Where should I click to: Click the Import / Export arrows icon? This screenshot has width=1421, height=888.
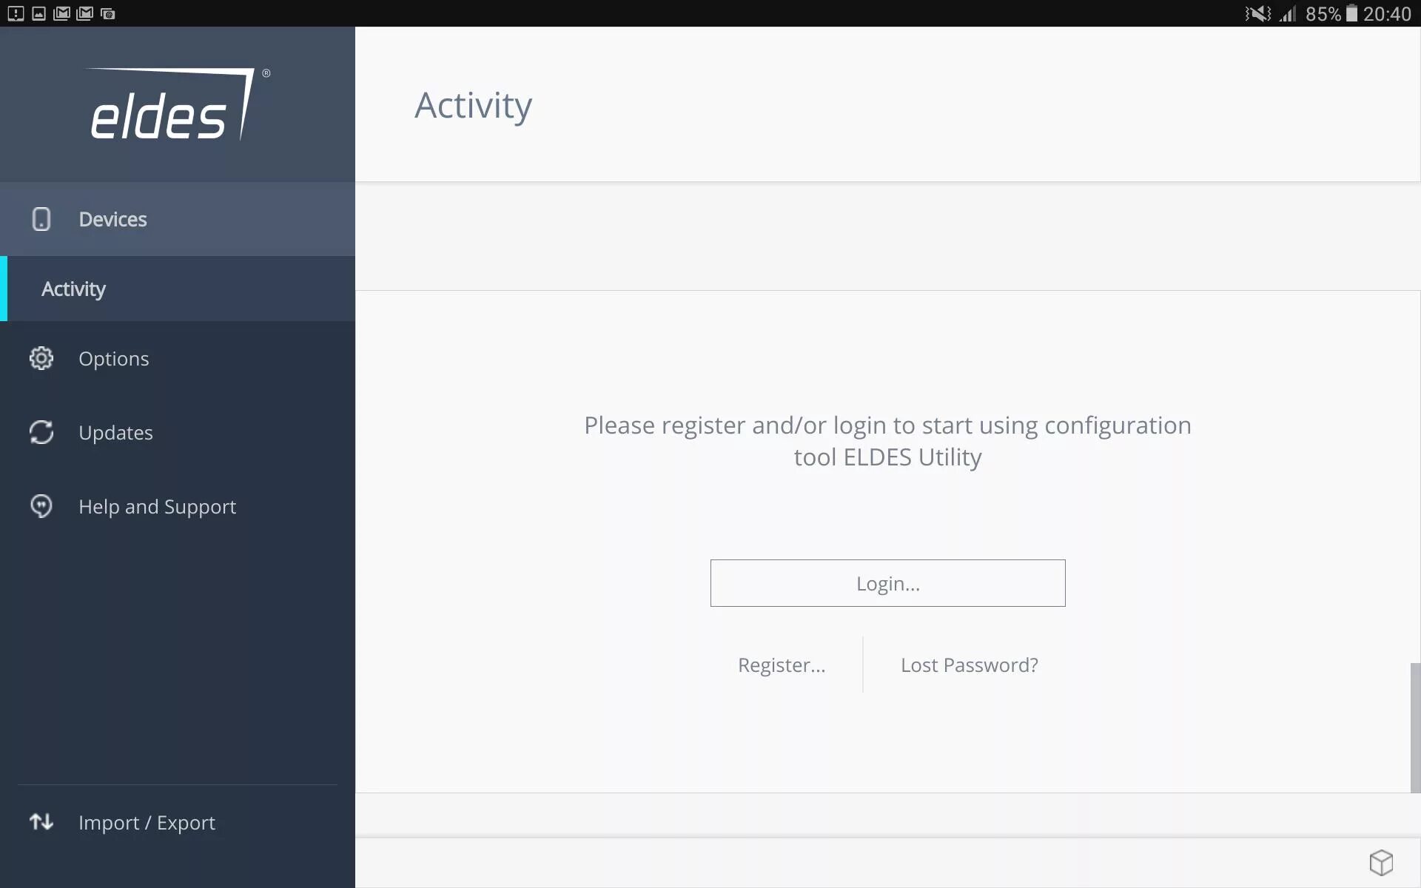(x=41, y=822)
